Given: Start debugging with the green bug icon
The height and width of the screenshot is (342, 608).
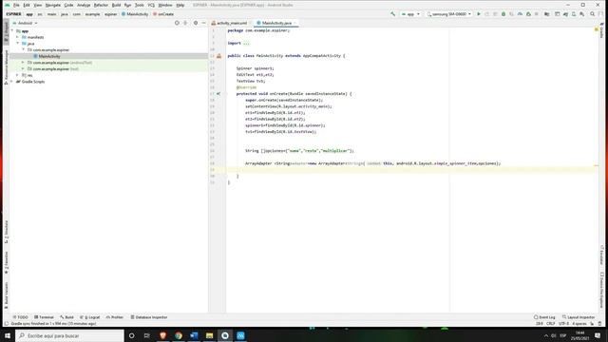Looking at the screenshot, I should (503, 14).
